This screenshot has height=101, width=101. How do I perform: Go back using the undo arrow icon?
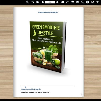tap(33, 2)
